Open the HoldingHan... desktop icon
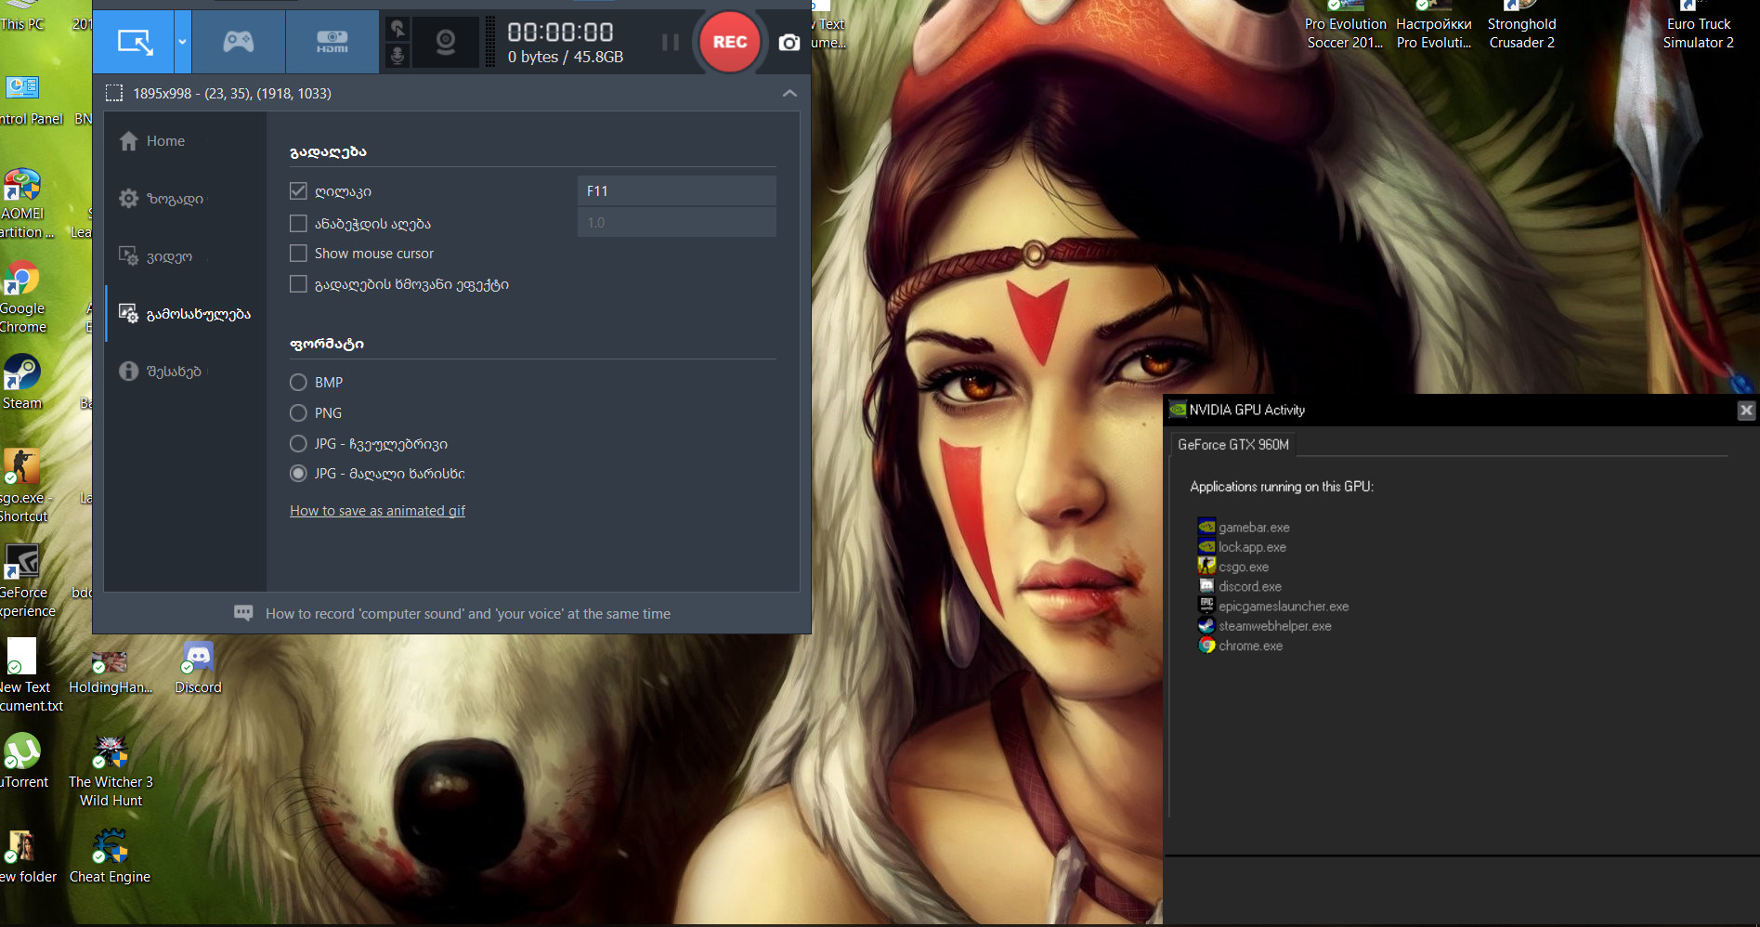The height and width of the screenshot is (927, 1760). click(x=110, y=672)
